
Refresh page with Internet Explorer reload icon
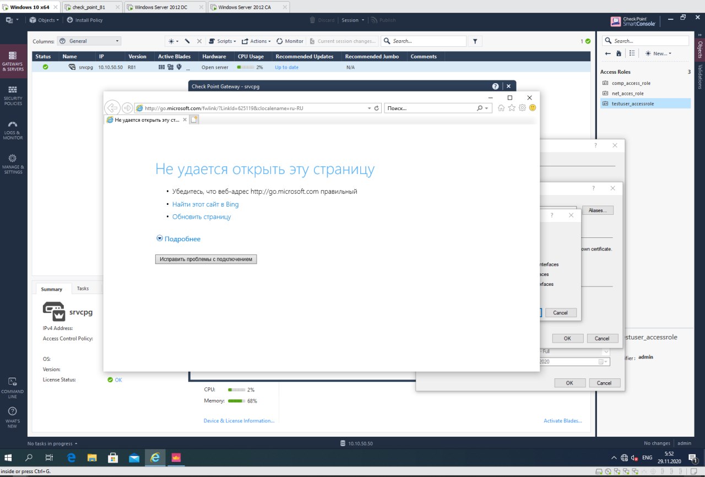[377, 109]
